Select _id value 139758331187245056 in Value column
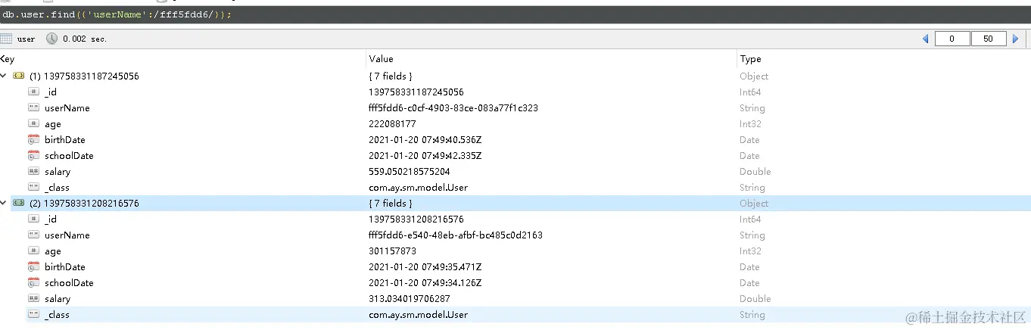Image resolution: width=1031 pixels, height=330 pixels. 416,92
